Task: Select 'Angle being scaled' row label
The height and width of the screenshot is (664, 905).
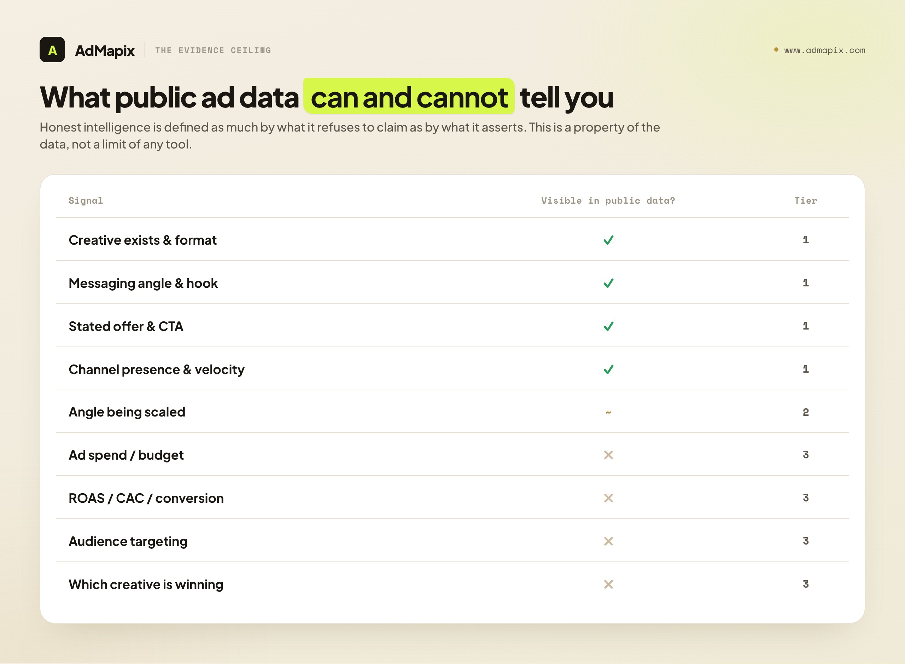Action: [x=127, y=412]
